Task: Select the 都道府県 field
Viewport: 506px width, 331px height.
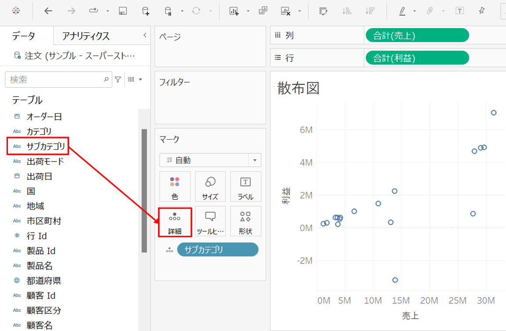Action: [44, 281]
